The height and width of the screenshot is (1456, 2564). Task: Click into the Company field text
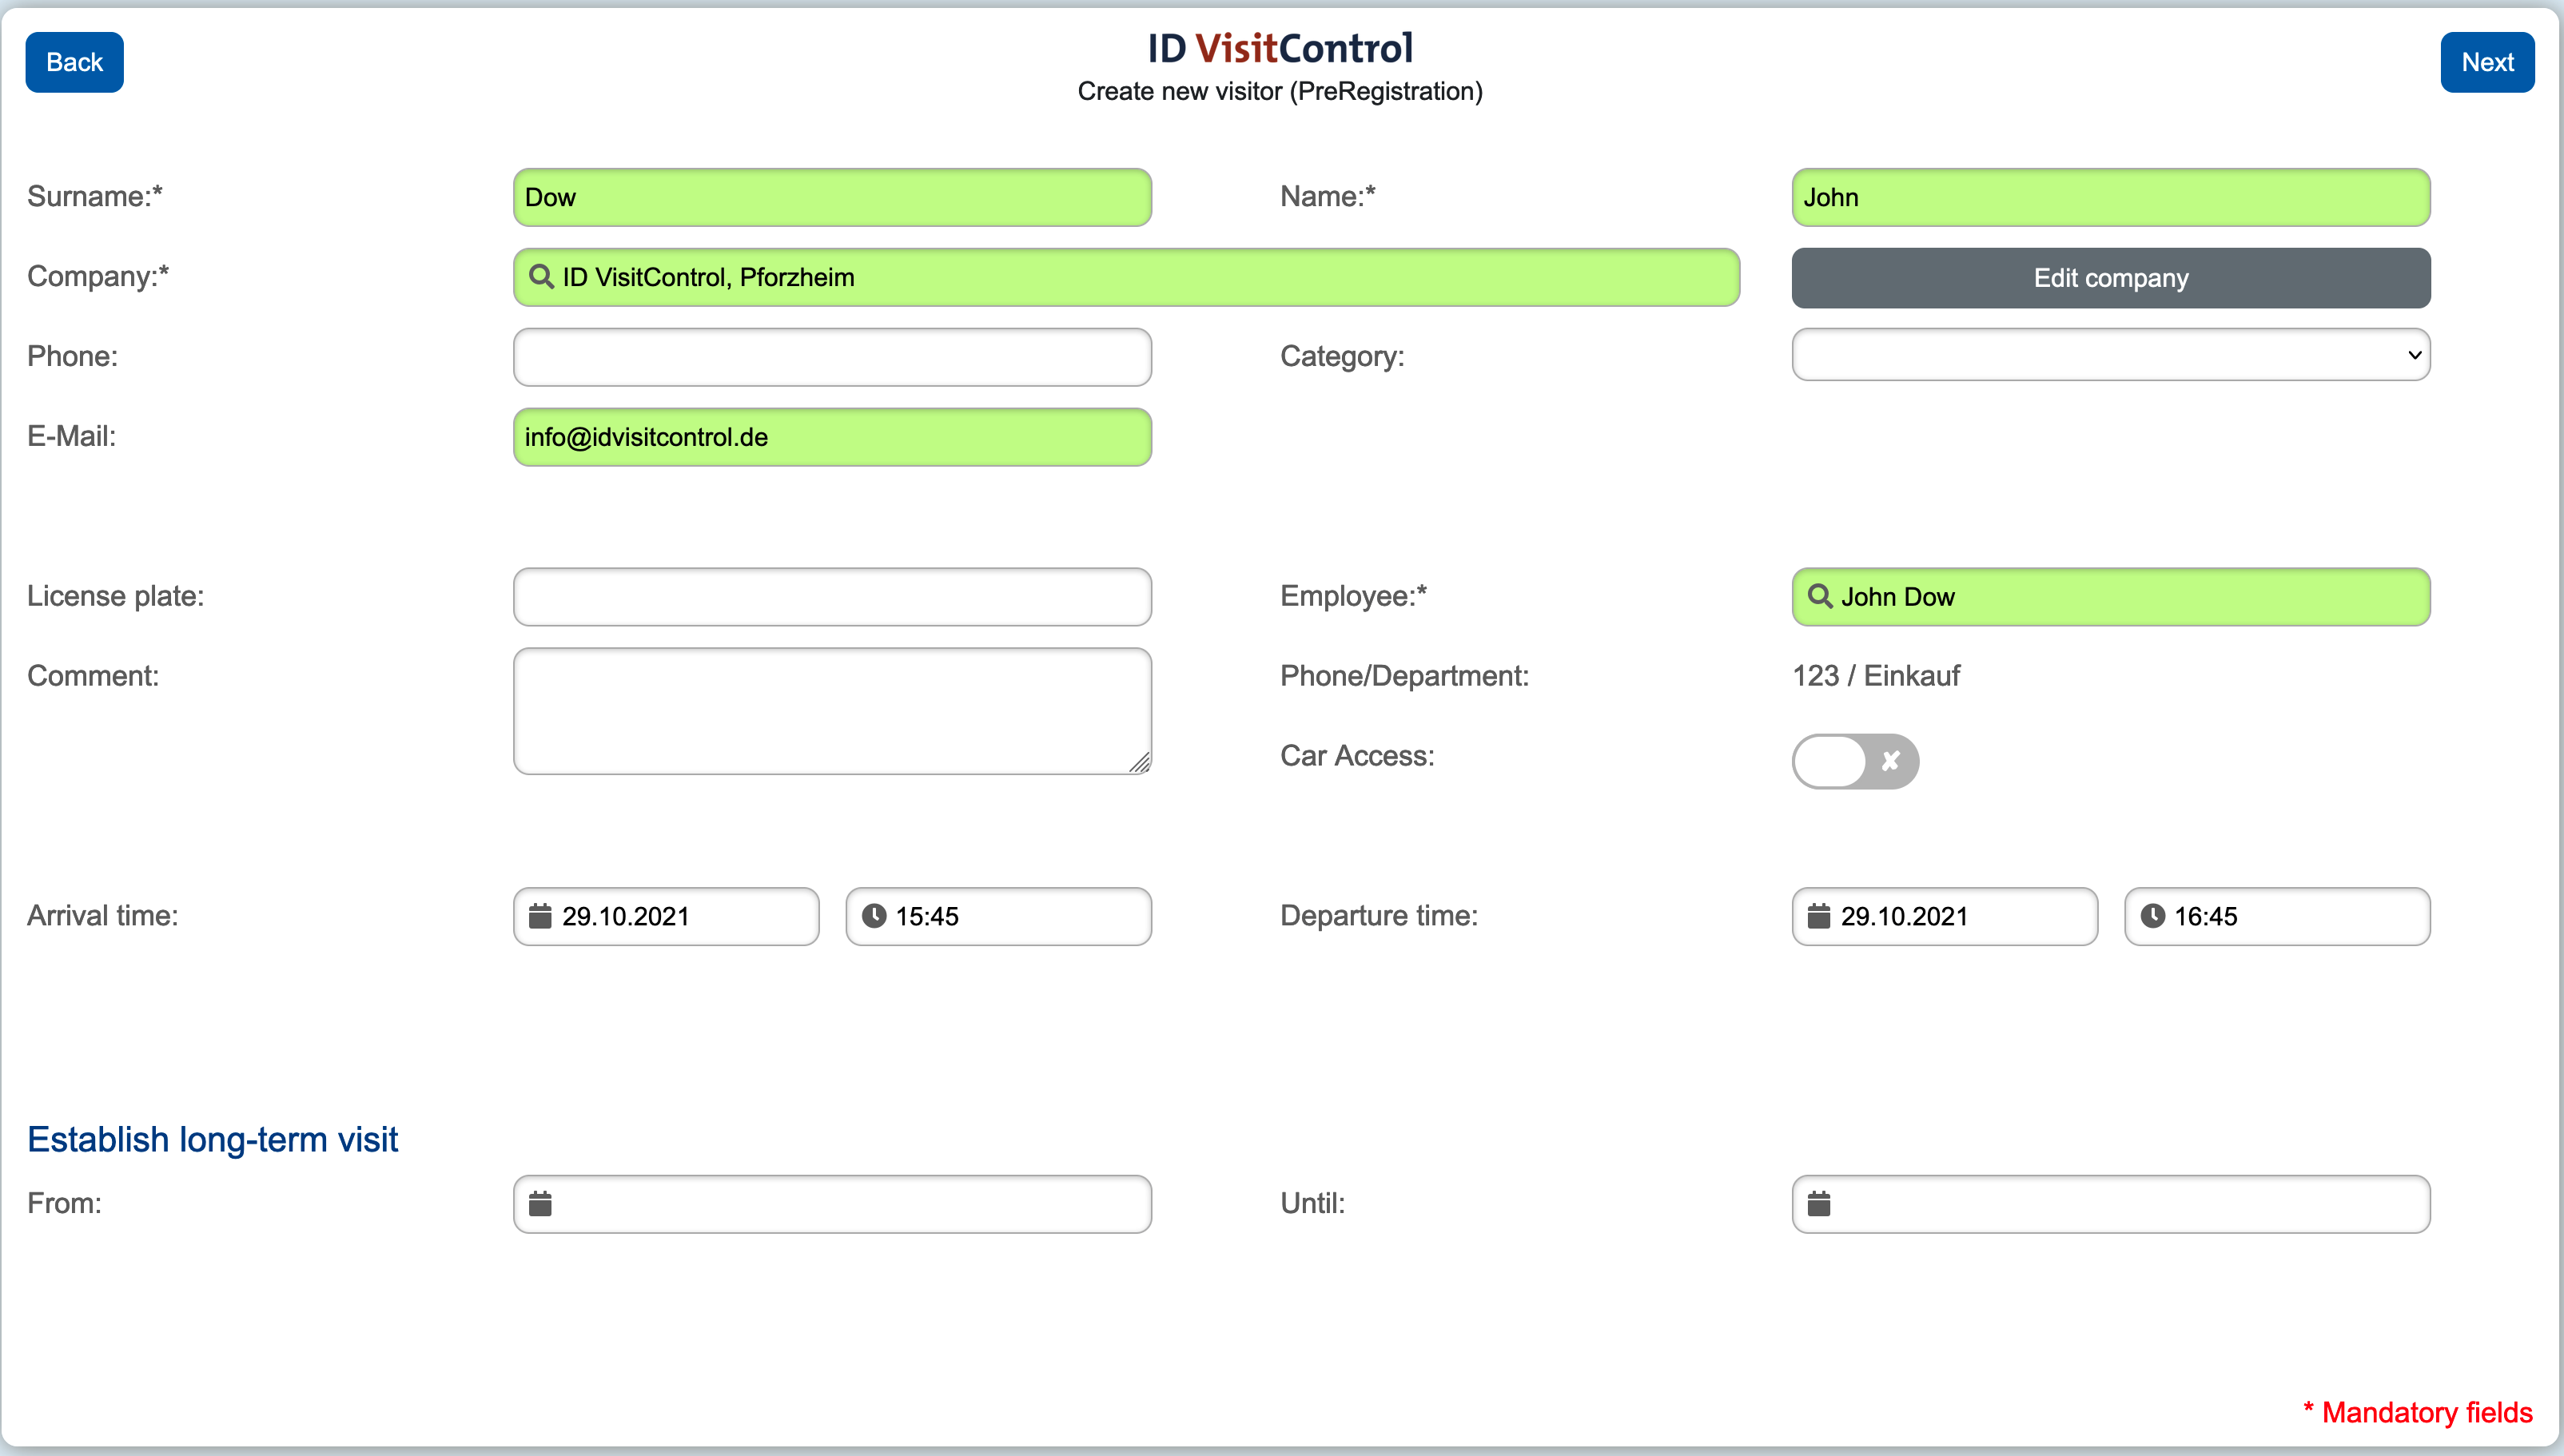1127,277
